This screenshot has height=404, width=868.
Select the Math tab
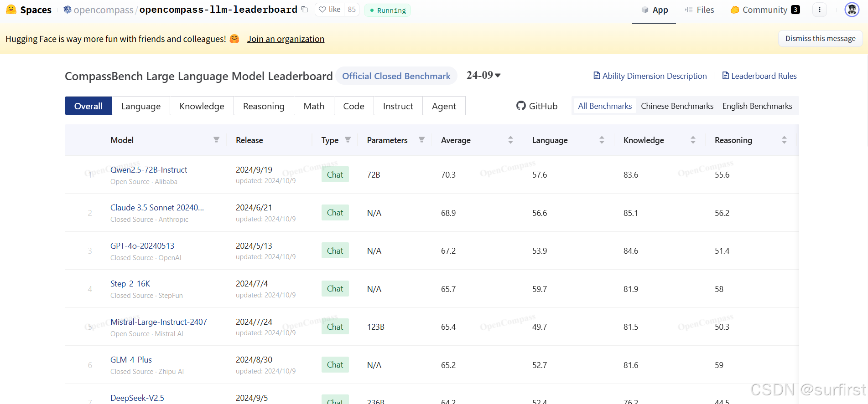coord(314,106)
